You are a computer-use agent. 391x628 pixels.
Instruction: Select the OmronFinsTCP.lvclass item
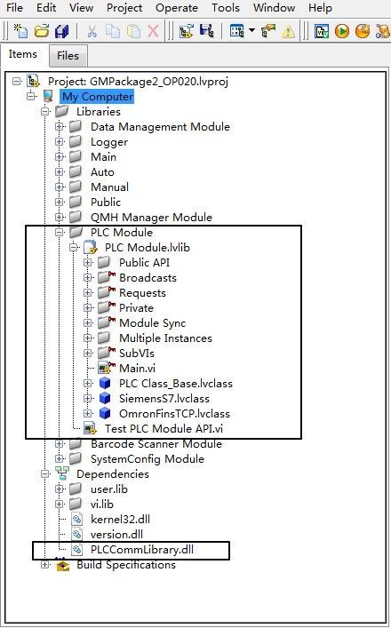(174, 414)
